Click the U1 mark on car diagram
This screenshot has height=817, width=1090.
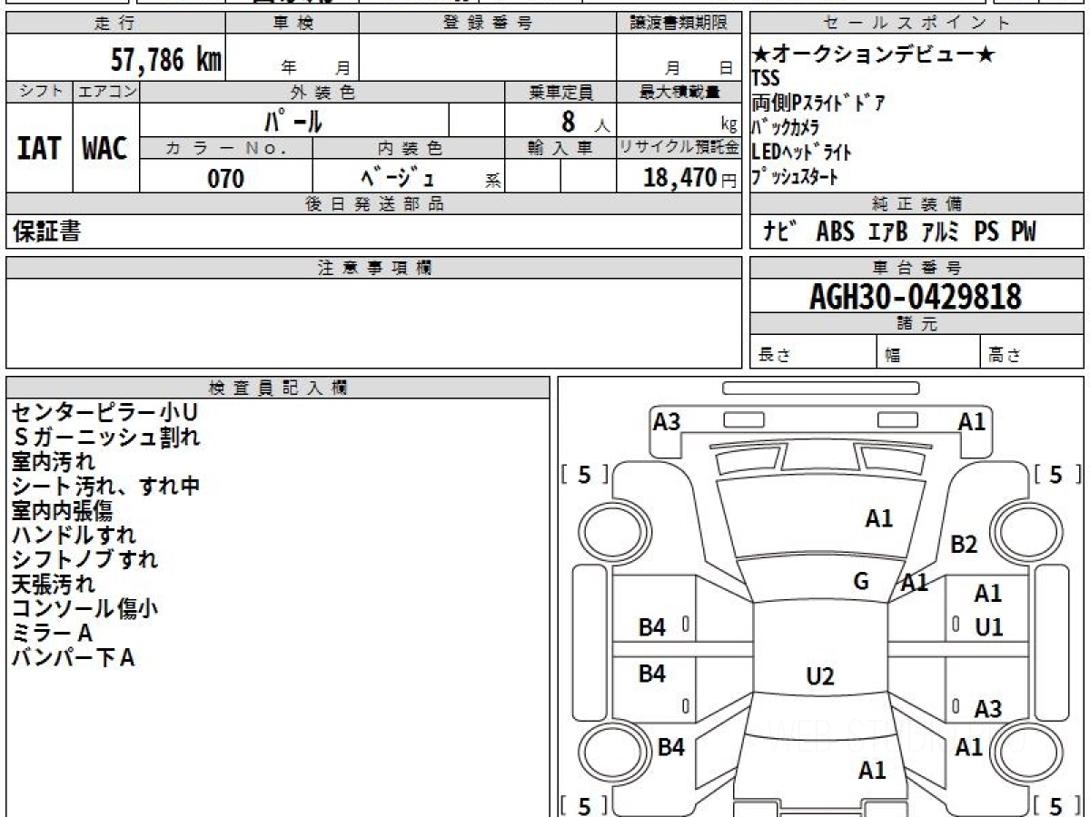[988, 626]
